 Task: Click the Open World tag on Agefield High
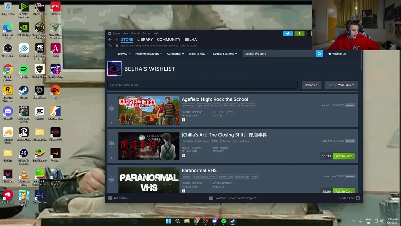[204, 105]
